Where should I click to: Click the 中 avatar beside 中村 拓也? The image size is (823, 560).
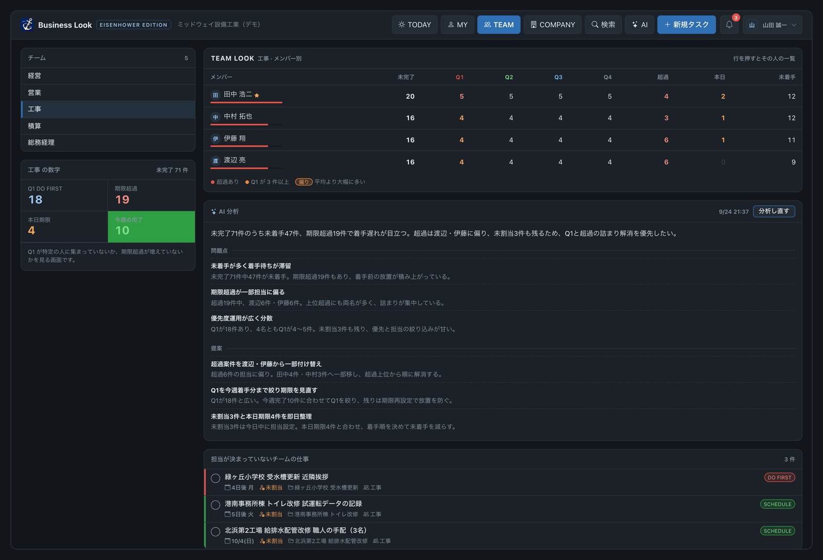click(x=216, y=117)
